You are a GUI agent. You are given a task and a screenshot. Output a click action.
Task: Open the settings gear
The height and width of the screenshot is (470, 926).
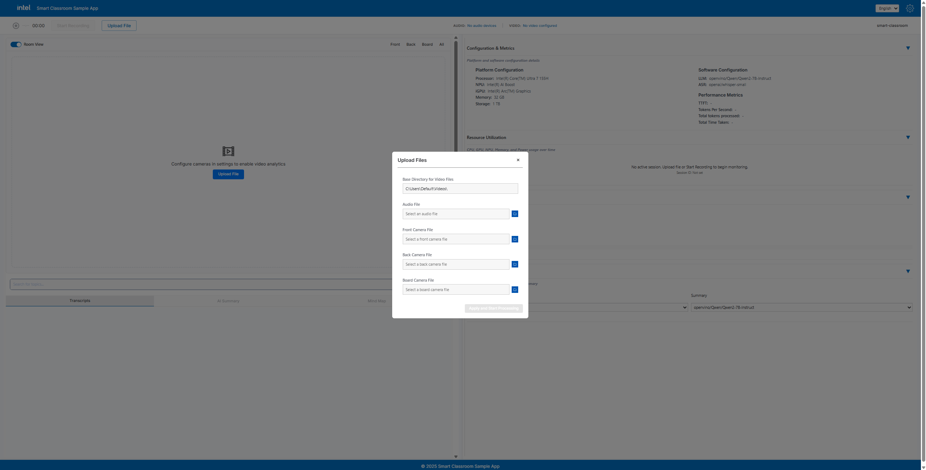click(910, 8)
